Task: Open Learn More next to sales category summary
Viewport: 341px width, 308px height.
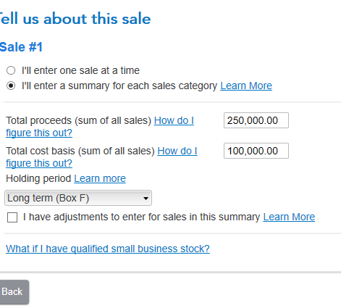Action: (x=246, y=86)
